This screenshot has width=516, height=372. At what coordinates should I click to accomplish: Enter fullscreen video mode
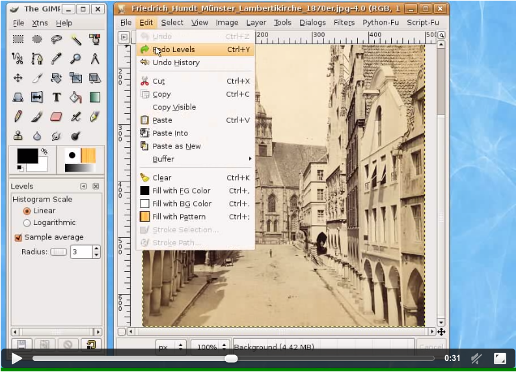[500, 358]
